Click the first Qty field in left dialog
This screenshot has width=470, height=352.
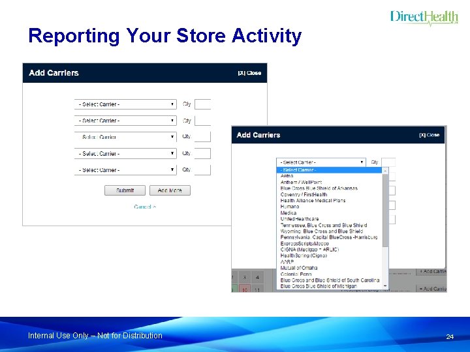[x=202, y=104]
